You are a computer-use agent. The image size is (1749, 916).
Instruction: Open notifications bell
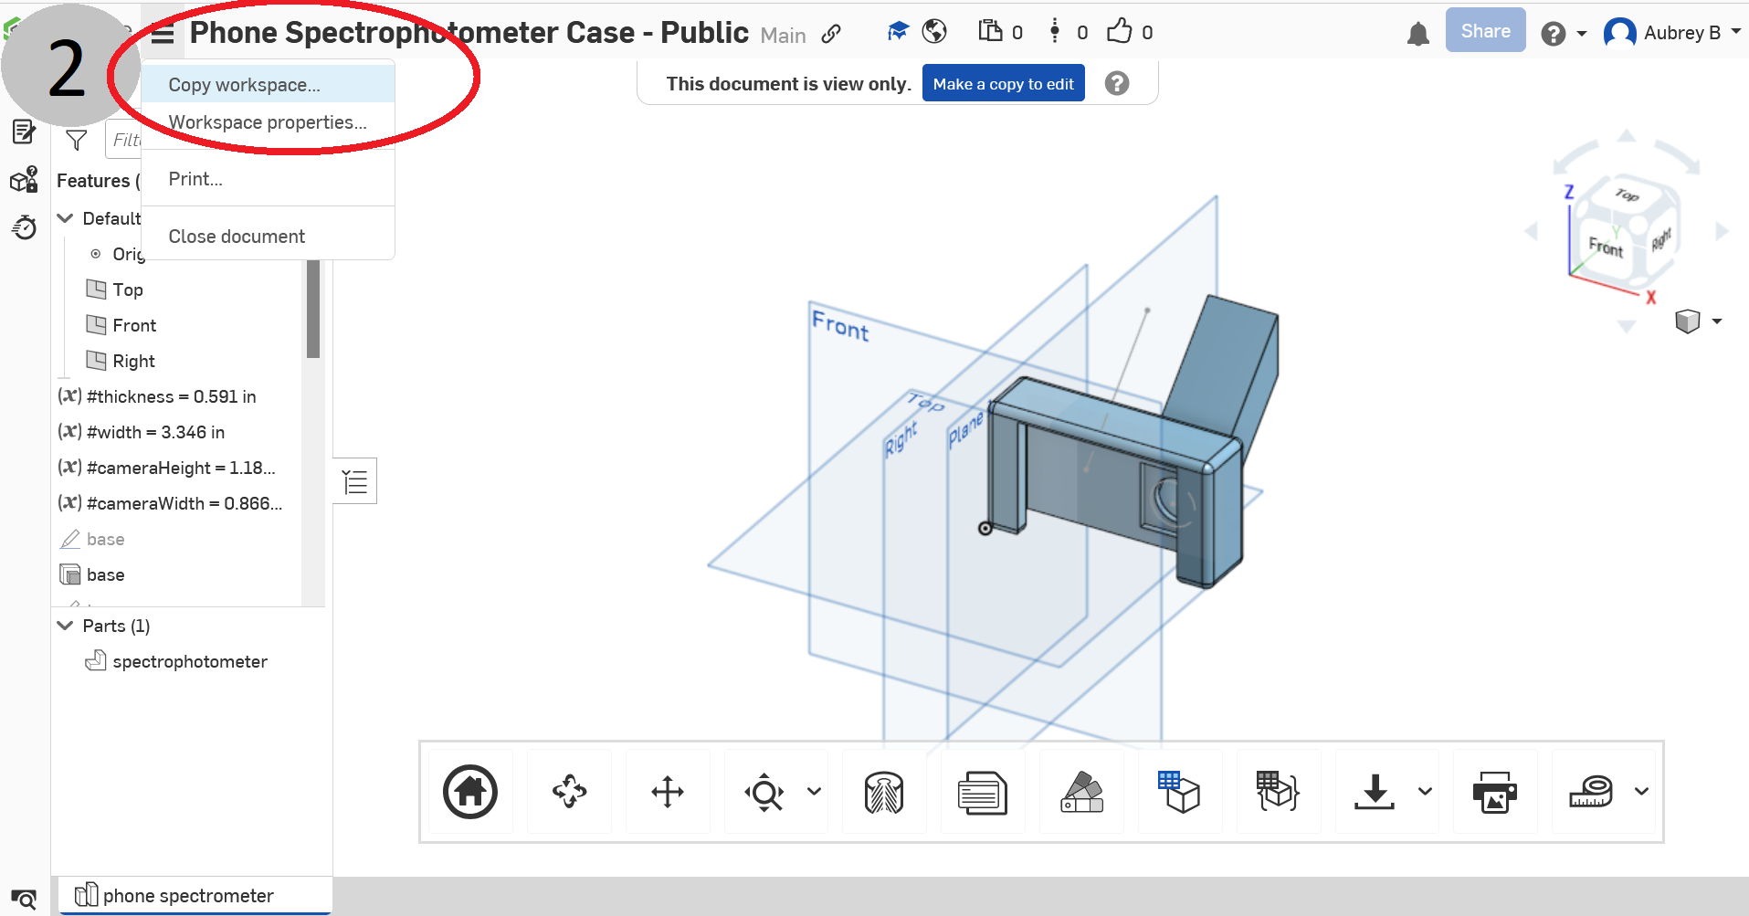[x=1418, y=35]
